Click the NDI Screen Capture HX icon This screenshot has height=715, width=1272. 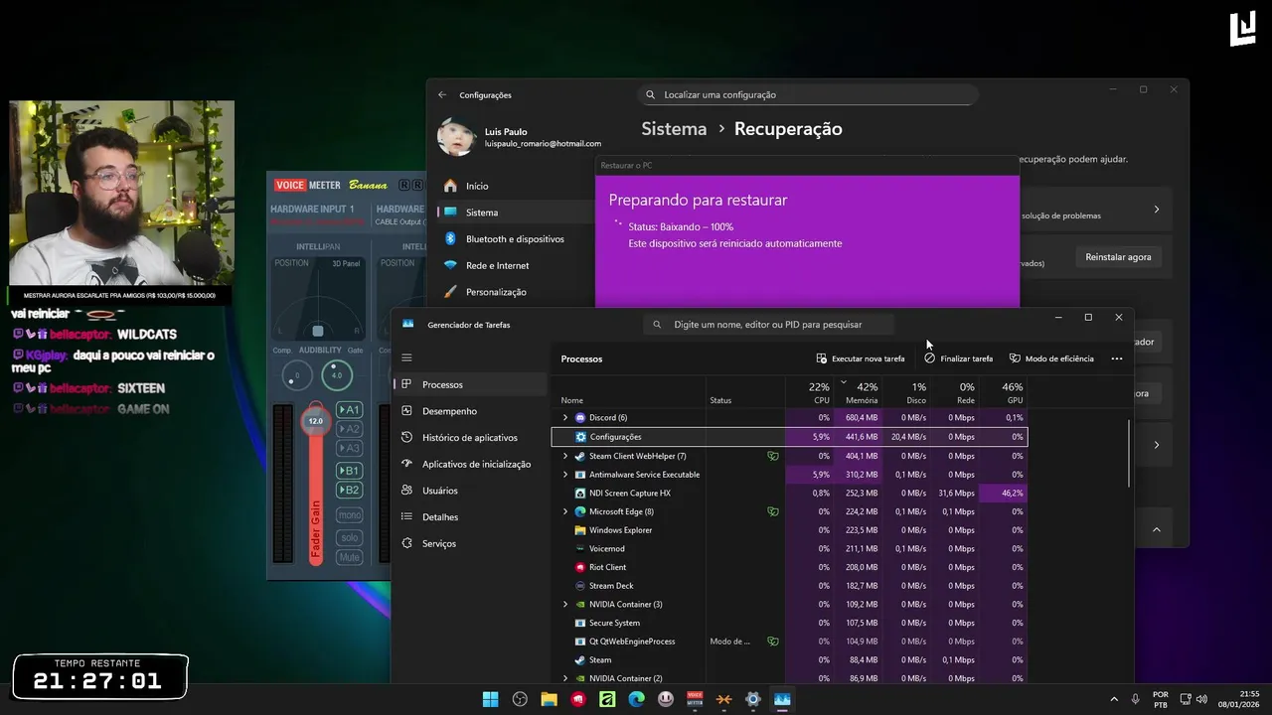(x=580, y=494)
